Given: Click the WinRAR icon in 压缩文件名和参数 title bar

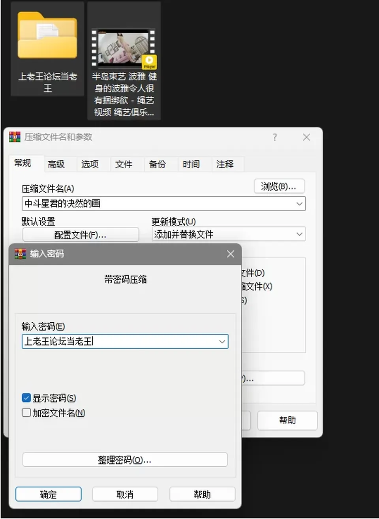Looking at the screenshot, I should pyautogui.click(x=15, y=137).
